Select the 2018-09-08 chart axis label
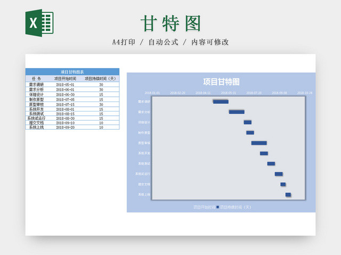The height and width of the screenshot is (255, 341). coord(279,93)
